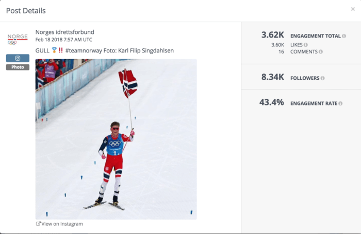The width and height of the screenshot is (361, 234).
Task: Select the 8.34K followers value
Action: 273,78
